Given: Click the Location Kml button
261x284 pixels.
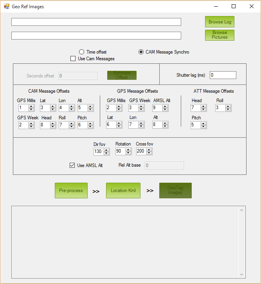Looking at the screenshot, I should pyautogui.click(x=123, y=191).
